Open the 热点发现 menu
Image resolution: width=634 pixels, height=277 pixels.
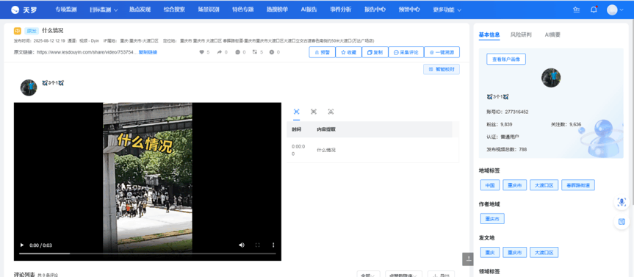[140, 10]
